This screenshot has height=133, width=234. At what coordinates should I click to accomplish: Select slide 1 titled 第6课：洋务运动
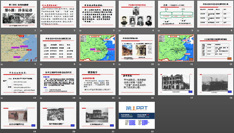[19, 14]
